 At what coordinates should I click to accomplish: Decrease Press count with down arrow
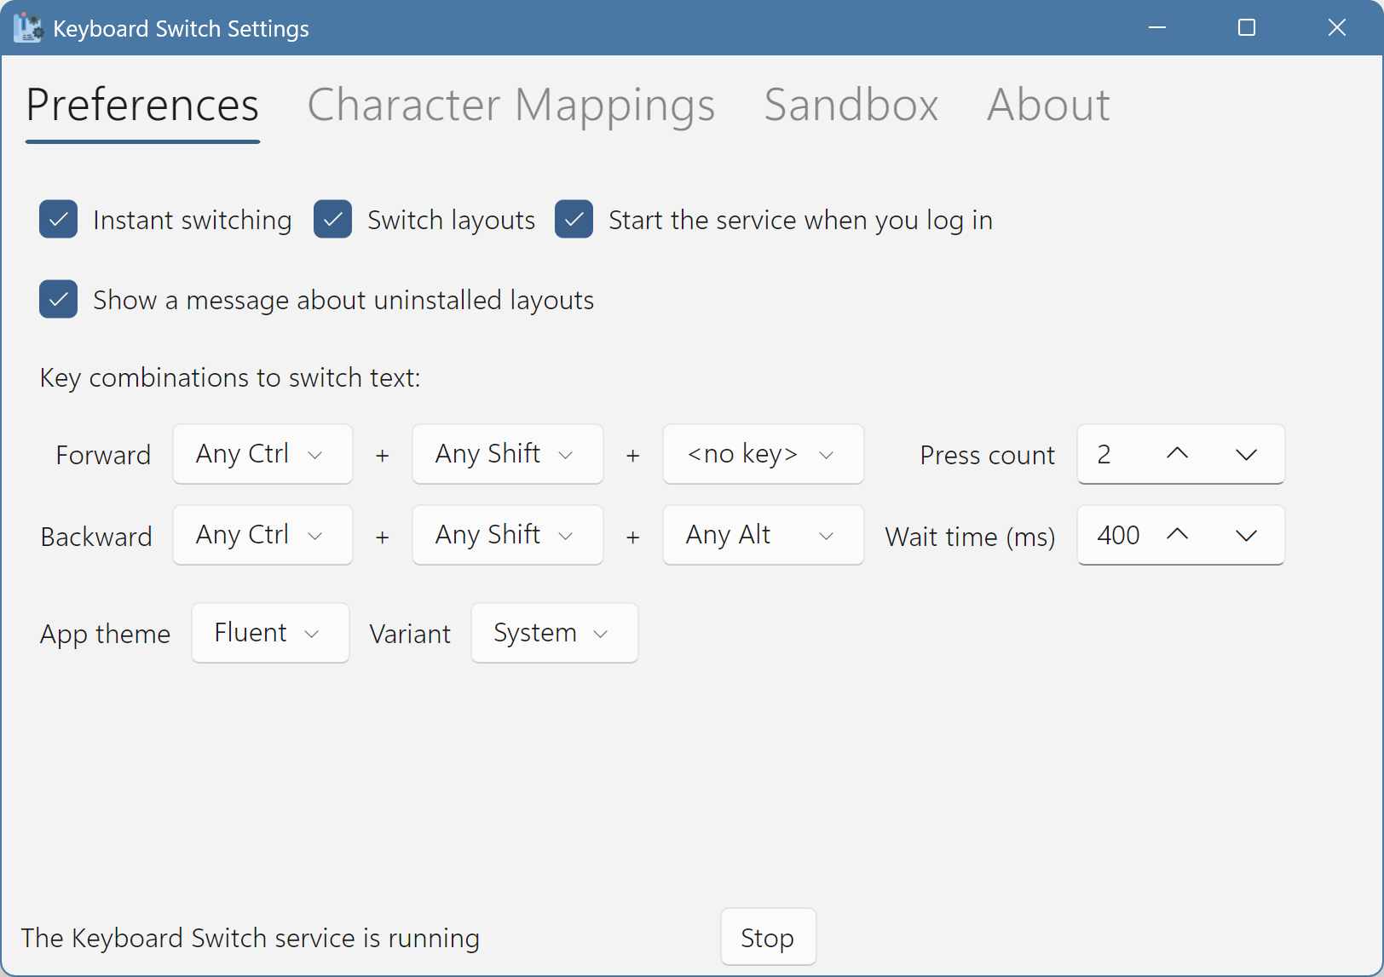1246,454
